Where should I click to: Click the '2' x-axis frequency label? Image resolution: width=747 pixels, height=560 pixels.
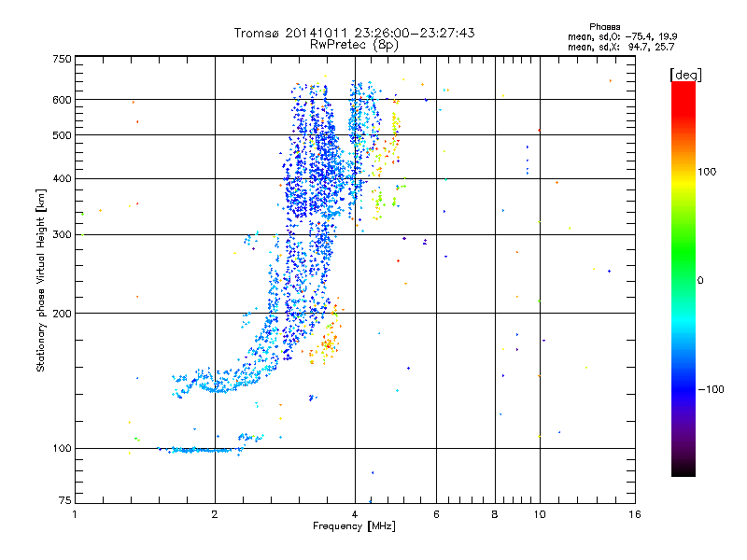[x=215, y=514]
